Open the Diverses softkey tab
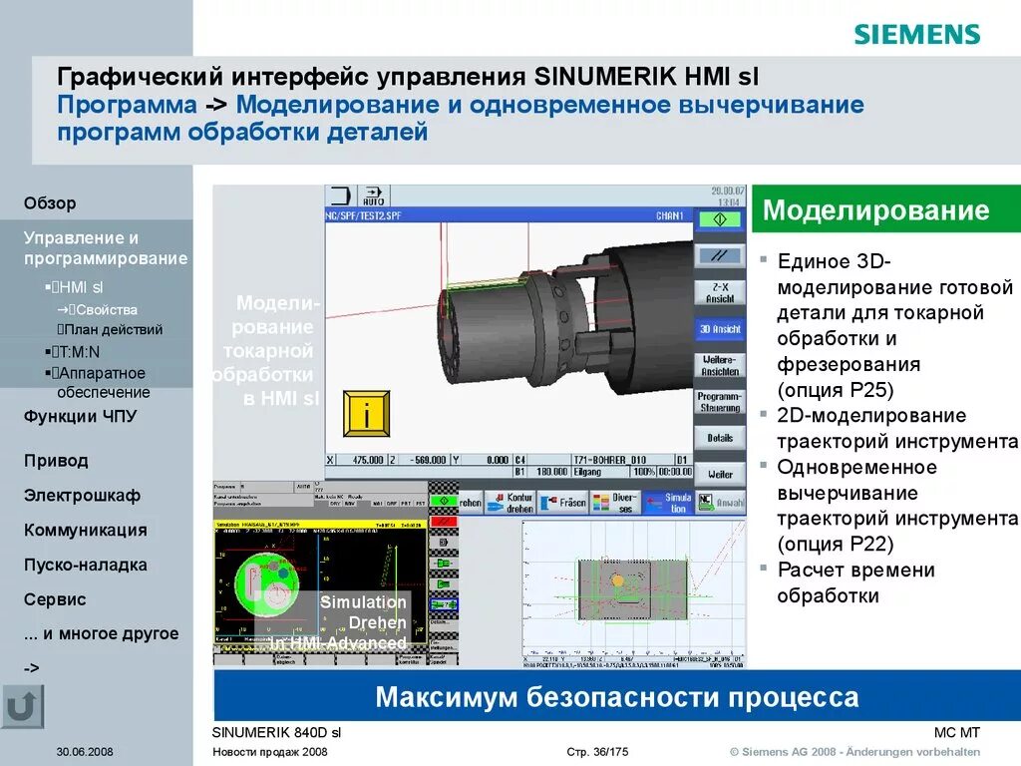Screen dimensions: 1021x766 click(x=615, y=503)
